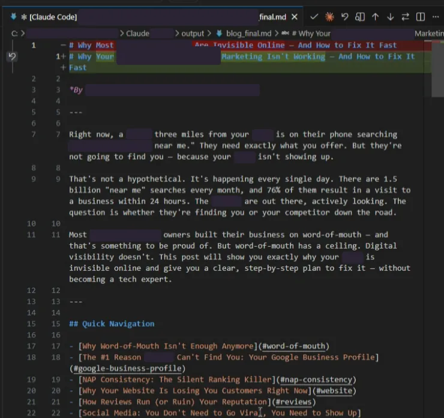Click the markdown icon beside blog_final.md breadcrumb

click(x=219, y=34)
